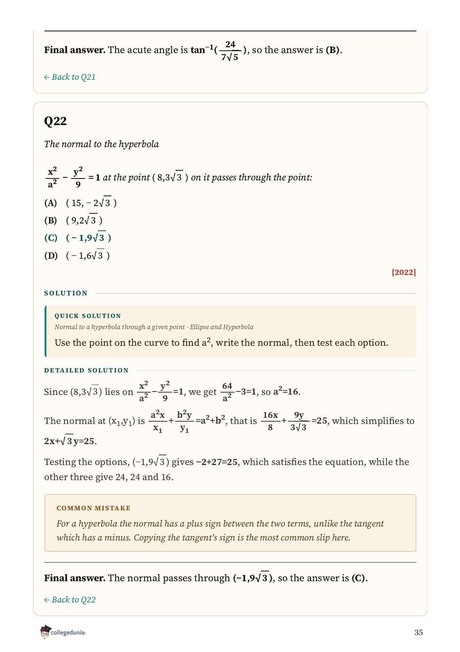Click the Q22 heading
Image resolution: width=460 pixels, height=652 pixels.
(56, 121)
